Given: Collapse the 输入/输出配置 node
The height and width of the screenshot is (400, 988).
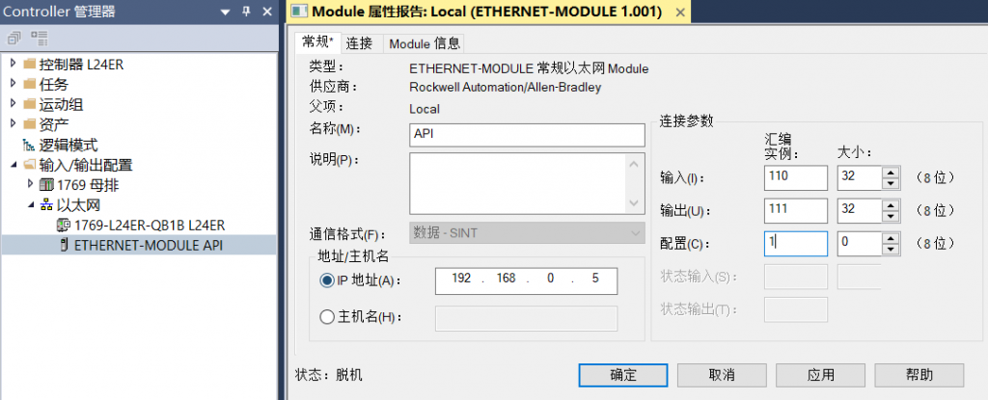Looking at the screenshot, I should 14,165.
